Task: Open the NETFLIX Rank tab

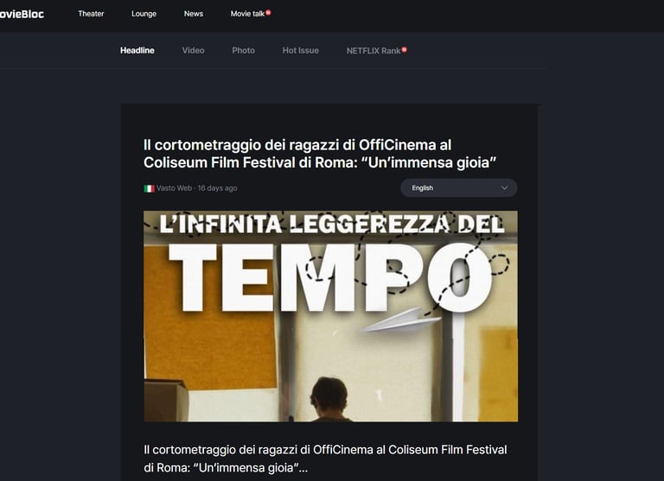Action: (373, 51)
